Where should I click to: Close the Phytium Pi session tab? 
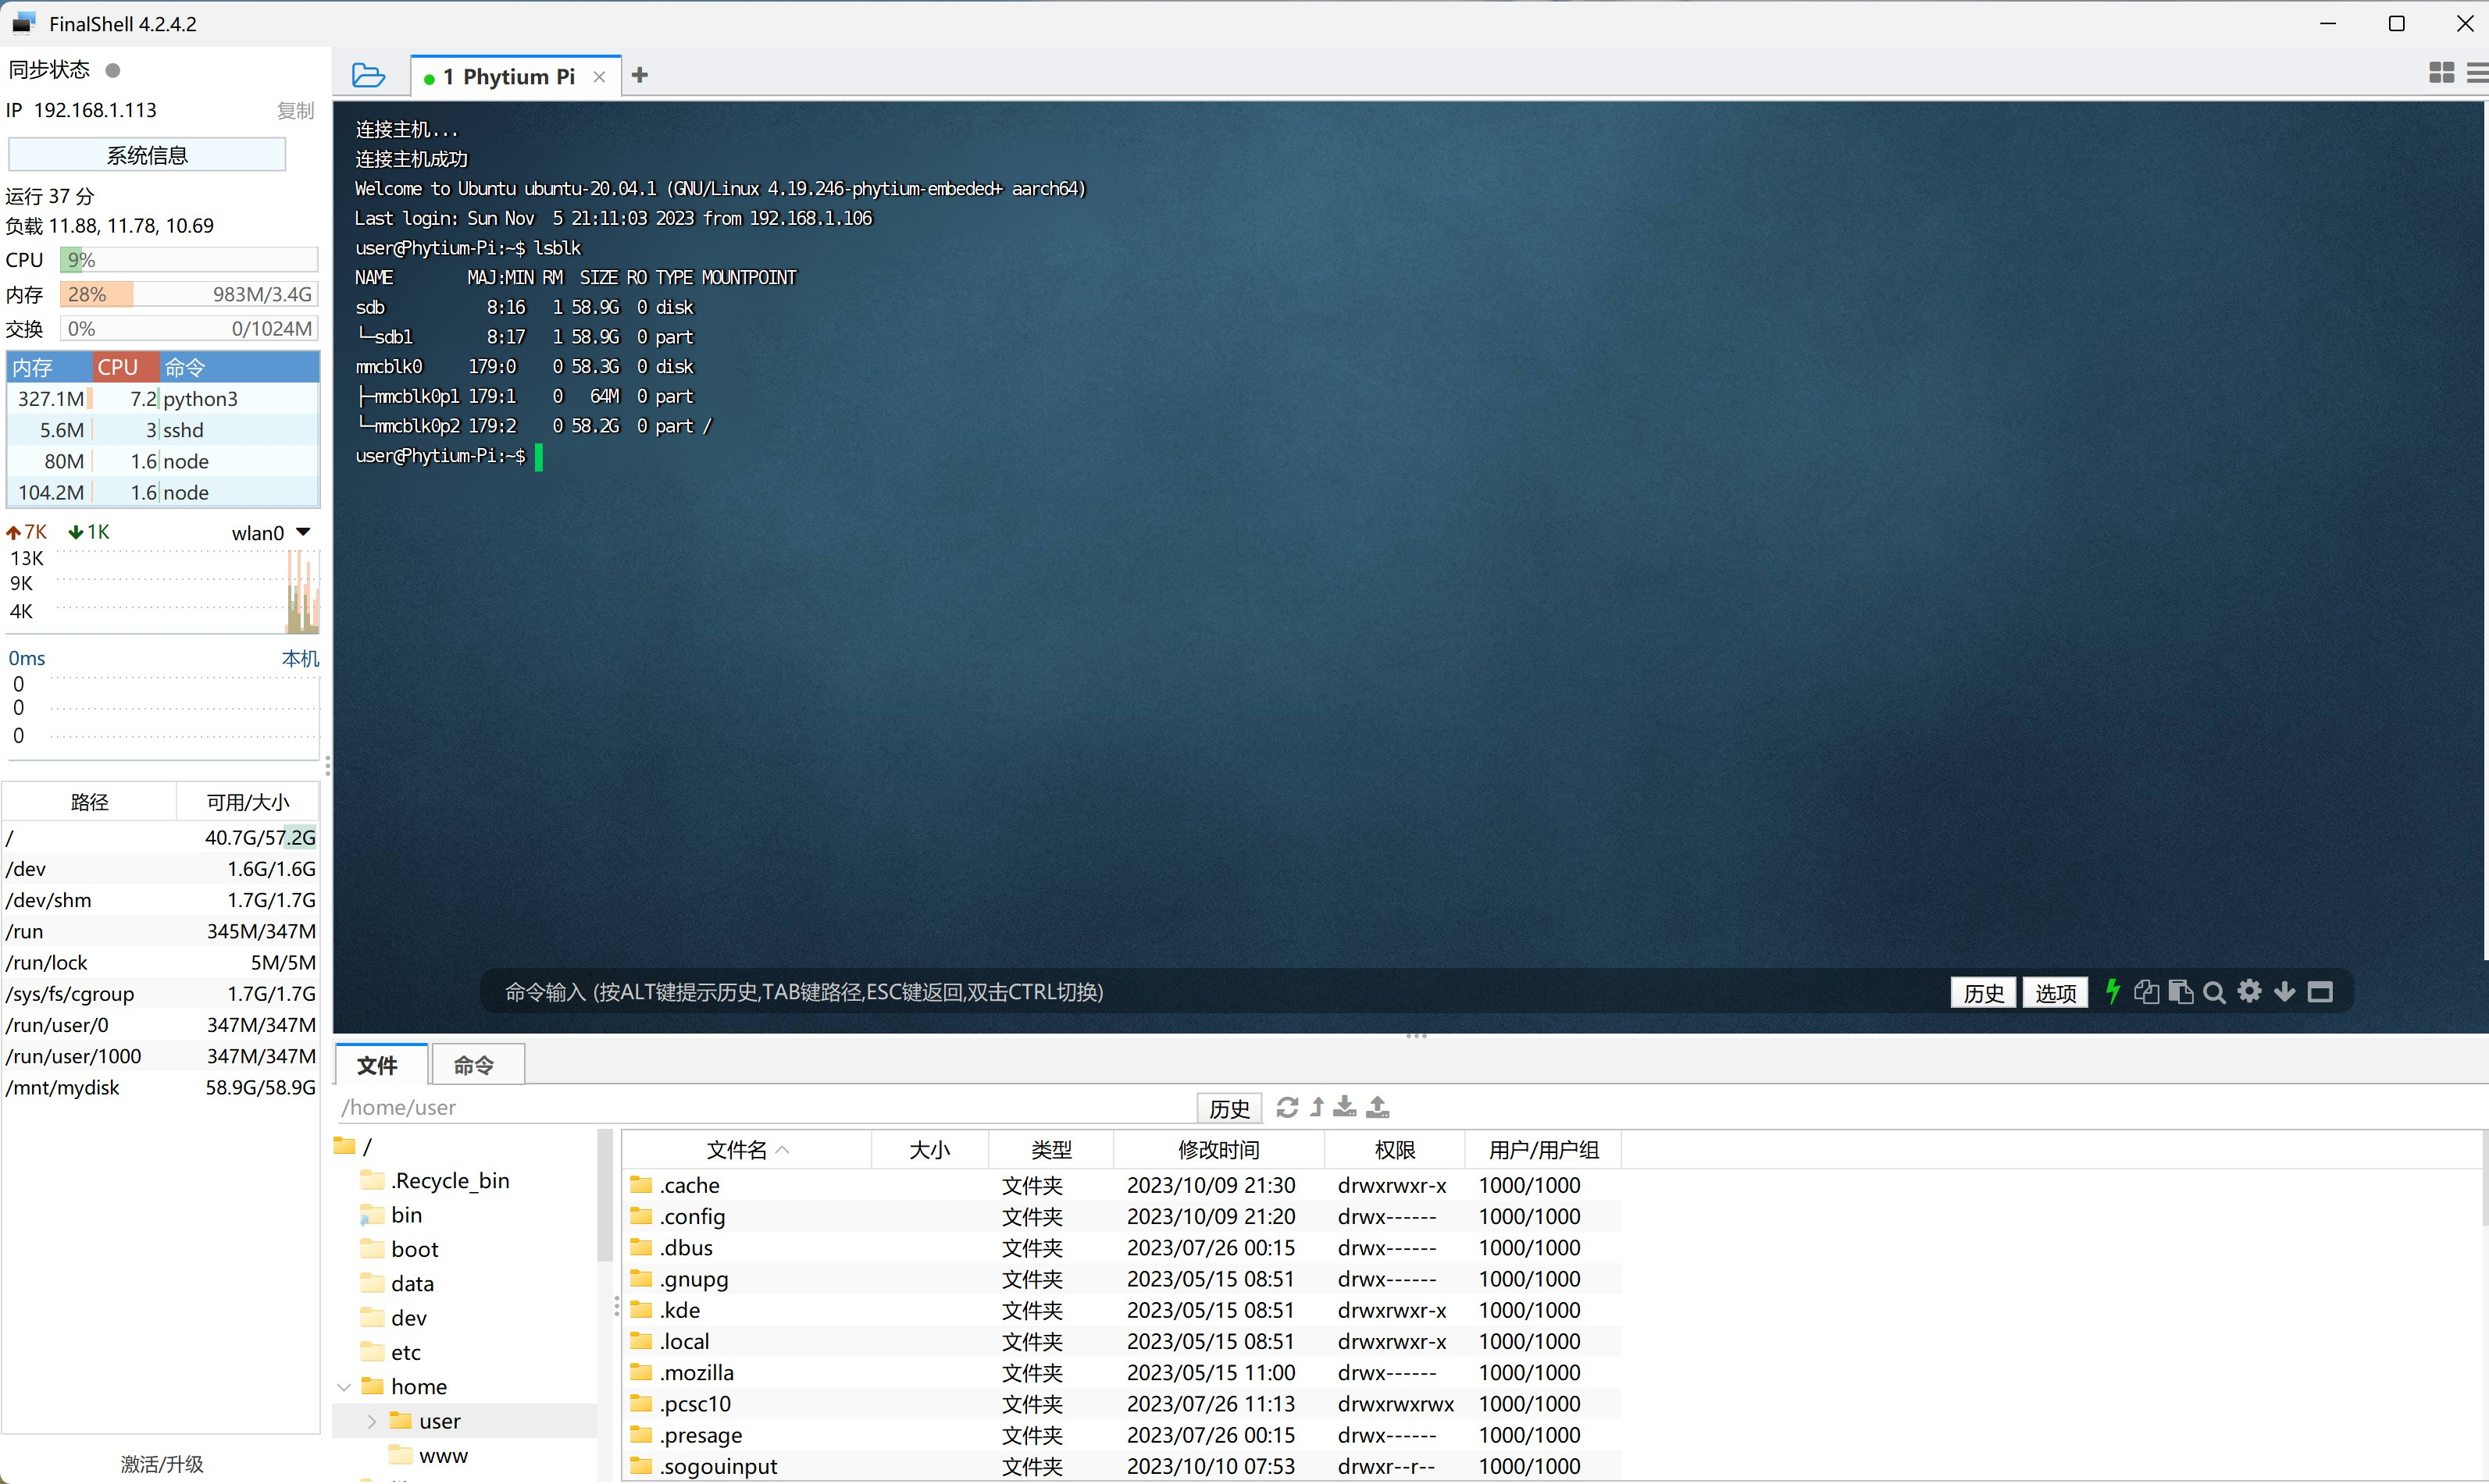(x=599, y=77)
